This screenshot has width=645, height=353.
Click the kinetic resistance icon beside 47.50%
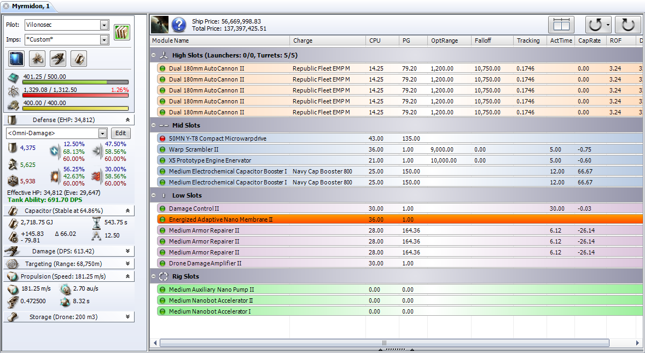tap(97, 152)
